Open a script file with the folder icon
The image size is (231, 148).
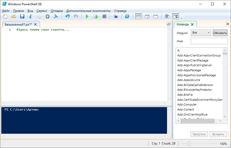[14, 16]
